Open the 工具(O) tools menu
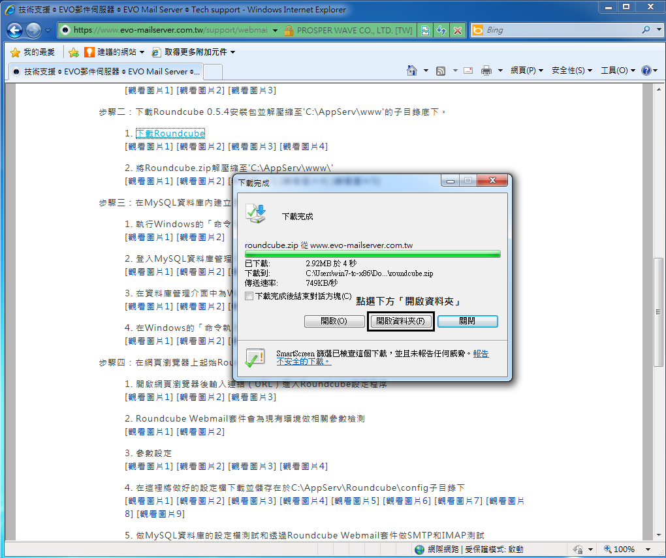Image resolution: width=666 pixels, height=558 pixels. 618,70
